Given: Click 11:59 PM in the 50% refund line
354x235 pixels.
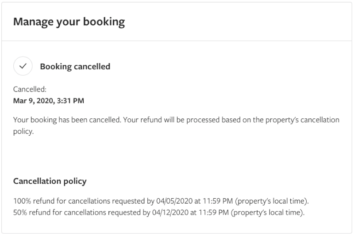Looking at the screenshot, I should point(214,212).
